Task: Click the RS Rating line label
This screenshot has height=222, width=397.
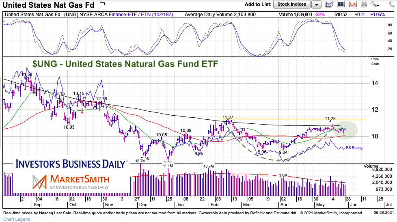Action: tap(354, 148)
